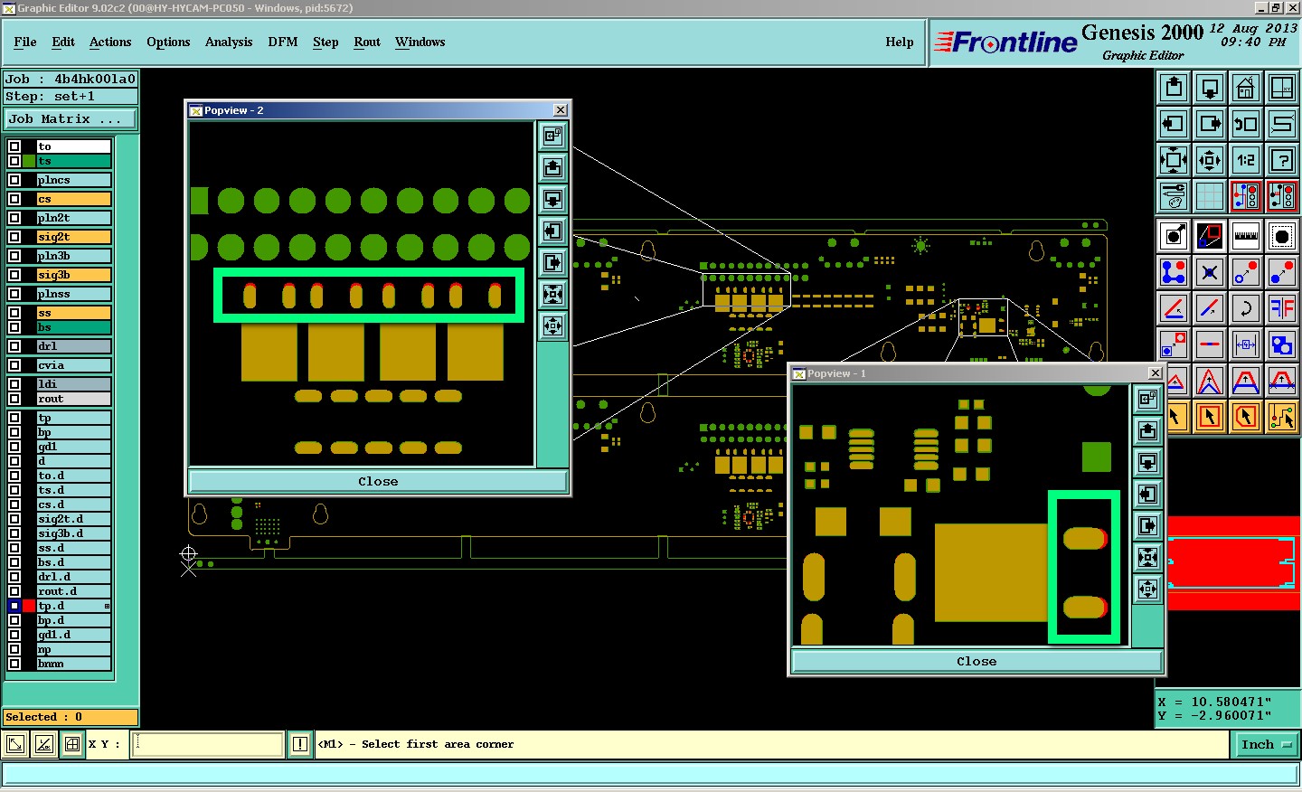Expand the tp.d layer options marker

pyautogui.click(x=107, y=606)
